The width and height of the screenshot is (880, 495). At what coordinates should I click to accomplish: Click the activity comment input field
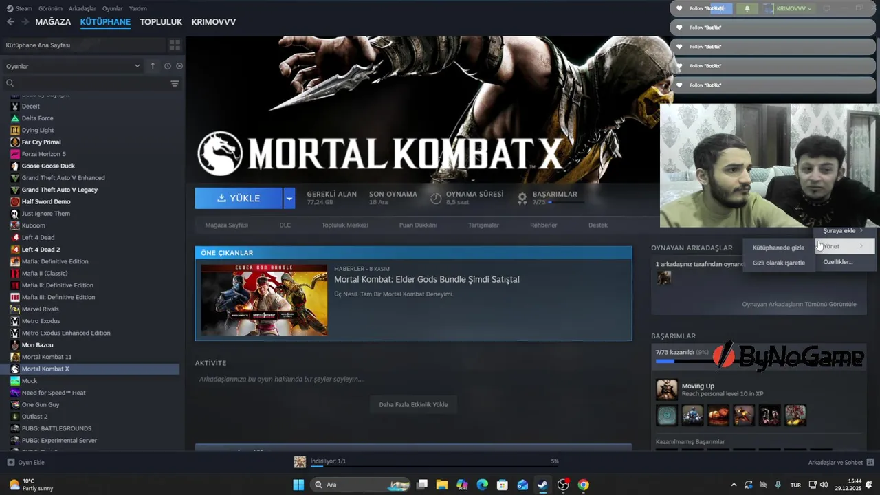click(x=413, y=379)
